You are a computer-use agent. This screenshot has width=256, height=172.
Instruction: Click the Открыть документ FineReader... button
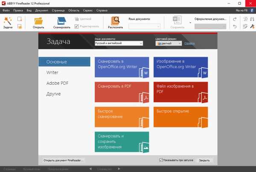[x=64, y=160]
